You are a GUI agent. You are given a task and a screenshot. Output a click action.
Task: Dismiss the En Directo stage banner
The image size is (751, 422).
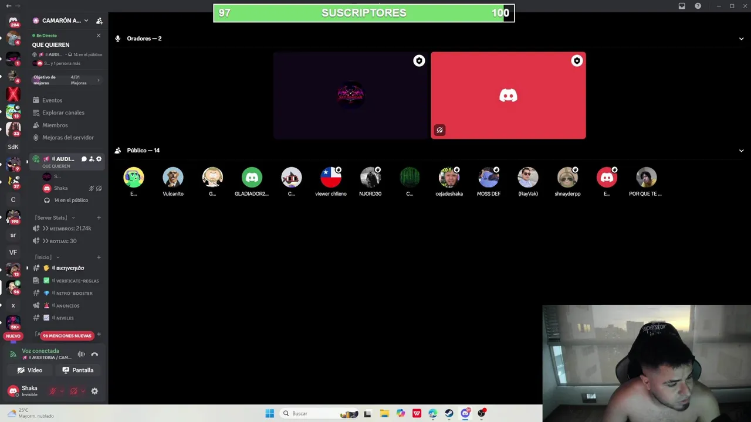coord(99,36)
